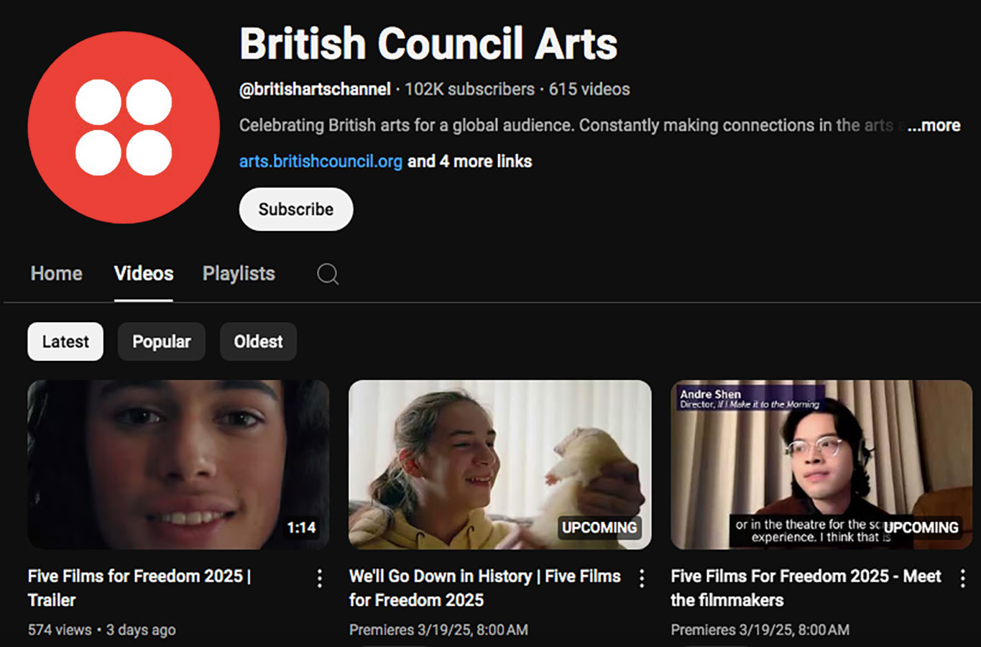Open options menu for We'll Go Down in History
Viewport: 981px width, 647px height.
click(x=642, y=579)
